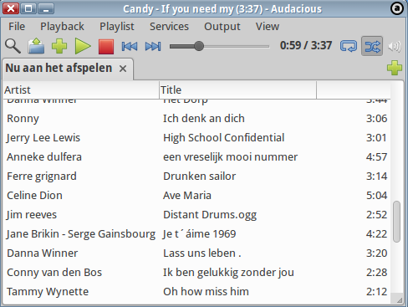Start playback with the green play button
This screenshot has height=307, width=408.
coord(83,46)
